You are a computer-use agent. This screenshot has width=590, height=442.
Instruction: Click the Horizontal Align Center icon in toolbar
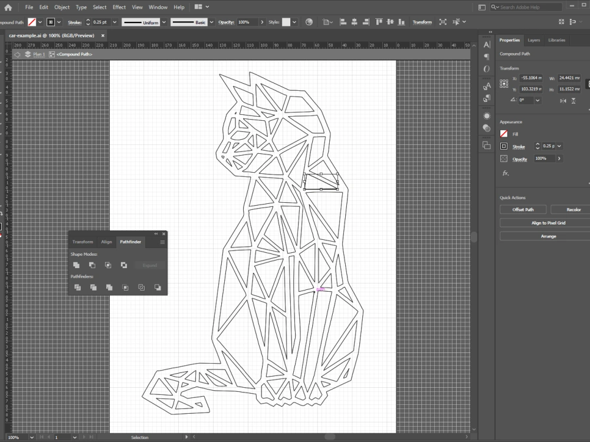point(353,22)
